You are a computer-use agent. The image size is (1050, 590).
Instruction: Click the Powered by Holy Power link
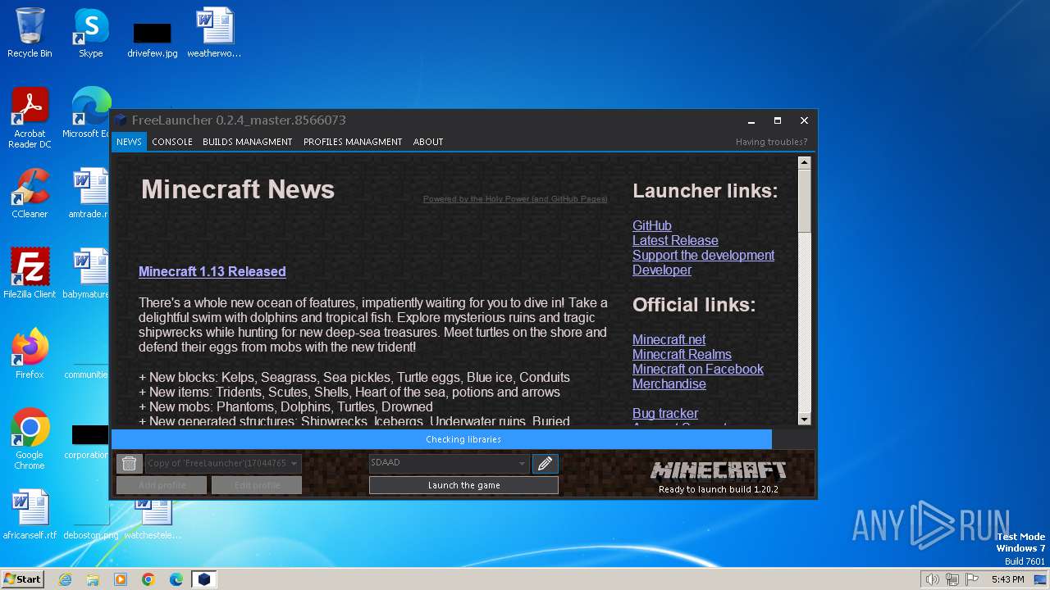[515, 199]
